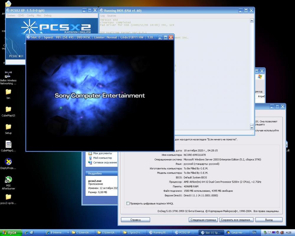
Task: Click the Справка button in DxDiag
Action: [x=135, y=220]
